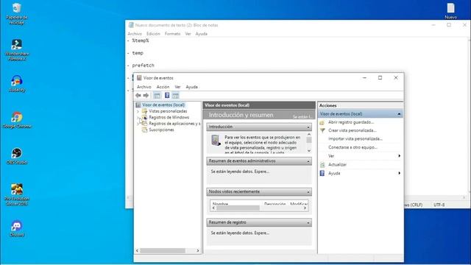Go forward with the toolbar arrow
This screenshot has width=471, height=265.
146,96
